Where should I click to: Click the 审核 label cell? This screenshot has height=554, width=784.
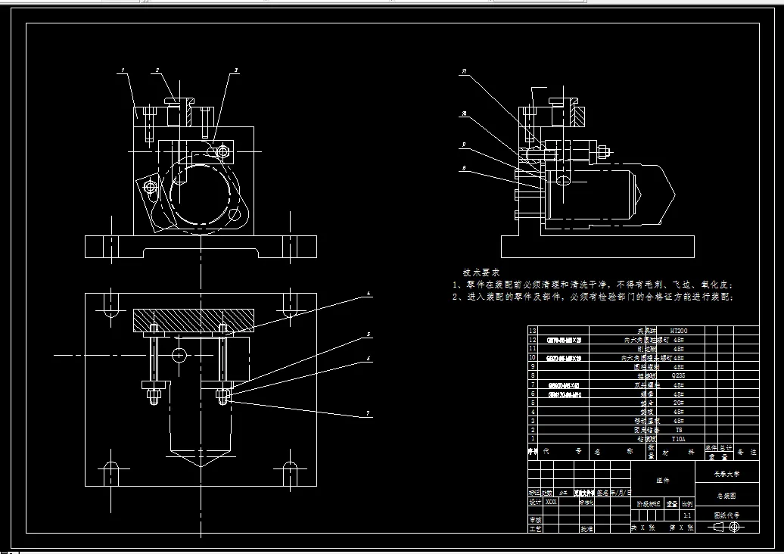click(x=535, y=520)
